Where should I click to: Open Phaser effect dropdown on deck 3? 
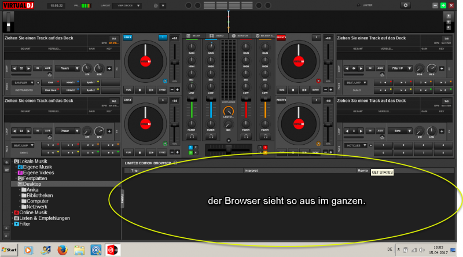pos(68,131)
